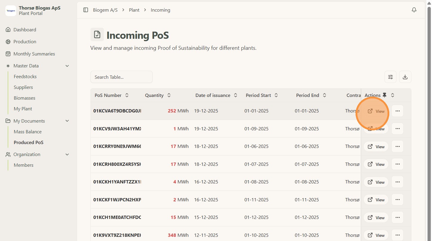Click the pin icon in Actions header

pyautogui.click(x=385, y=95)
